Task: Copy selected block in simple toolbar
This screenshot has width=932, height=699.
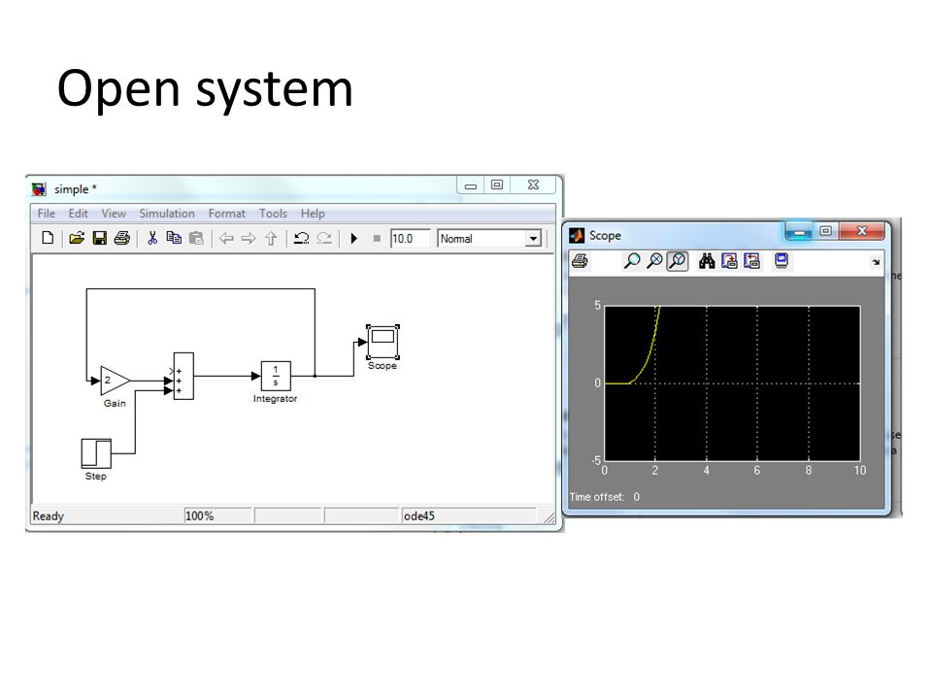Action: pos(174,239)
